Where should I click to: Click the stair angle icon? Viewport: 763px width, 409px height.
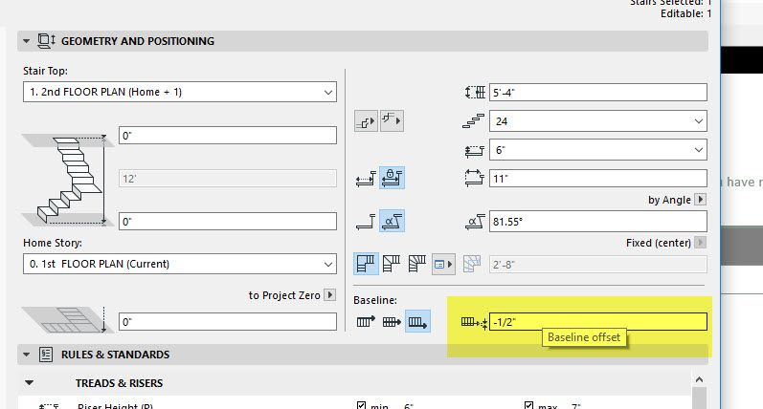pyautogui.click(x=476, y=222)
